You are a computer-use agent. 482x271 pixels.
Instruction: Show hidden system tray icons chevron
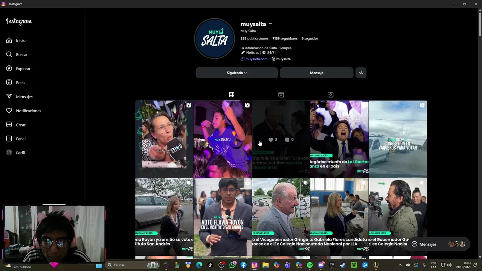point(400,265)
